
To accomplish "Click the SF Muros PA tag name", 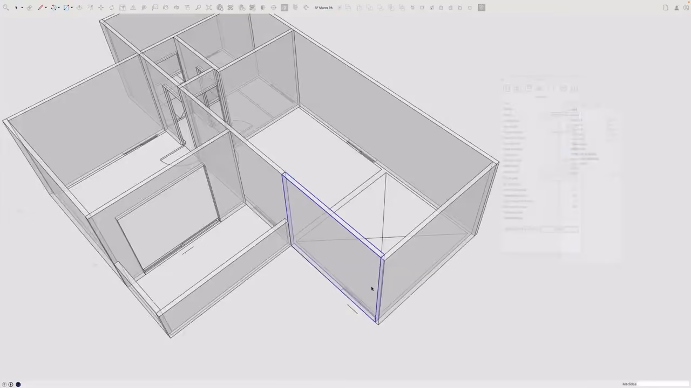I will (323, 8).
